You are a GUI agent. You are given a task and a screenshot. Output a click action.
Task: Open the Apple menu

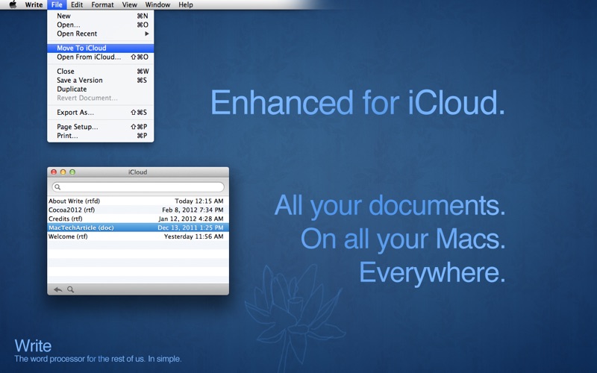pos(13,4)
